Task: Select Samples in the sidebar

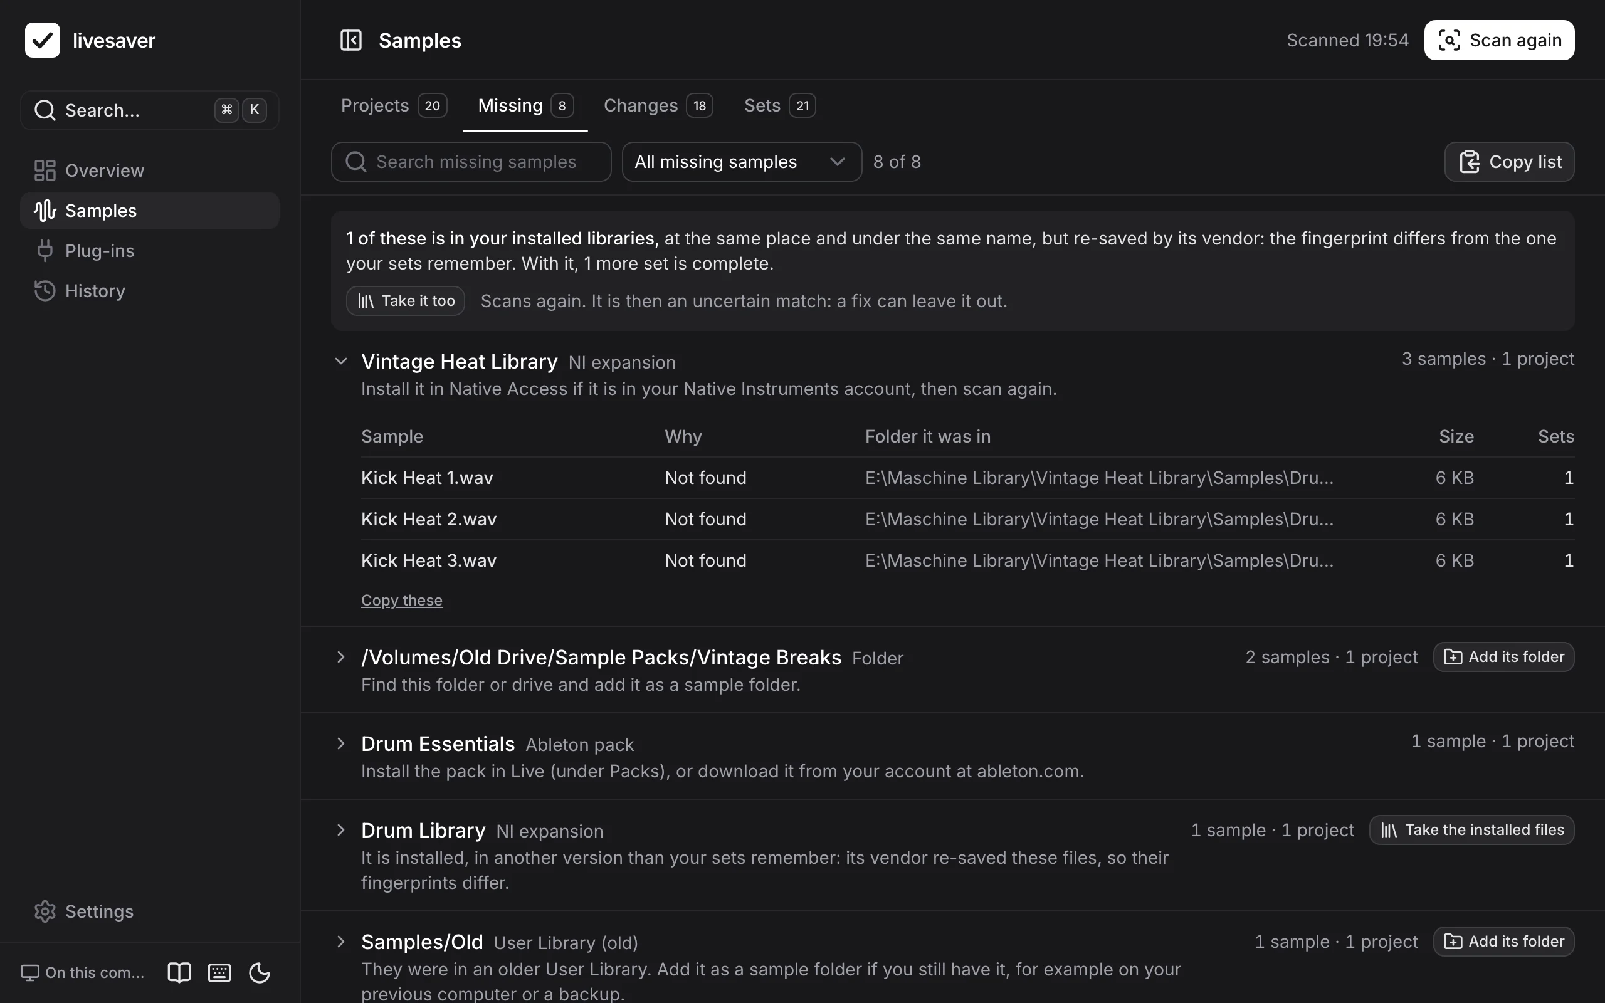Action: pos(150,211)
